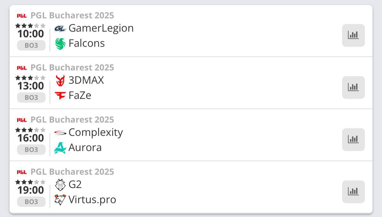The height and width of the screenshot is (217, 382).
Task: Open stats for Complexity vs Aurora match
Action: click(353, 139)
